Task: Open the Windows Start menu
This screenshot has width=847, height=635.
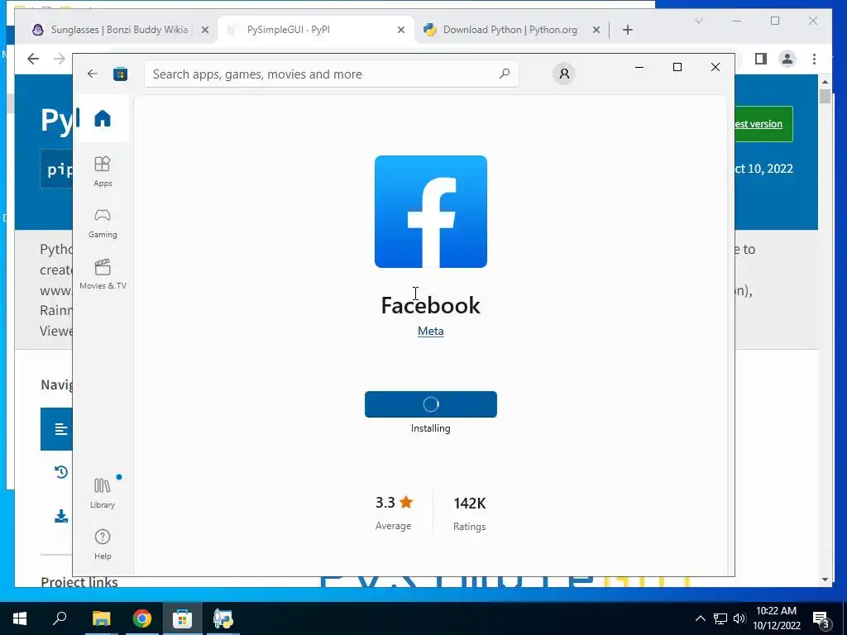Action: (20, 618)
